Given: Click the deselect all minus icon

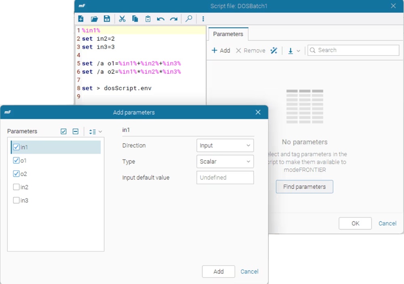Looking at the screenshot, I should [76, 132].
